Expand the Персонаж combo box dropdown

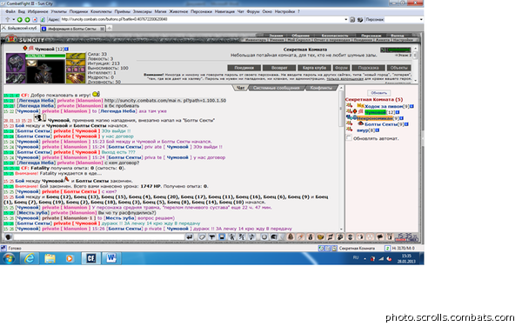pos(421,20)
